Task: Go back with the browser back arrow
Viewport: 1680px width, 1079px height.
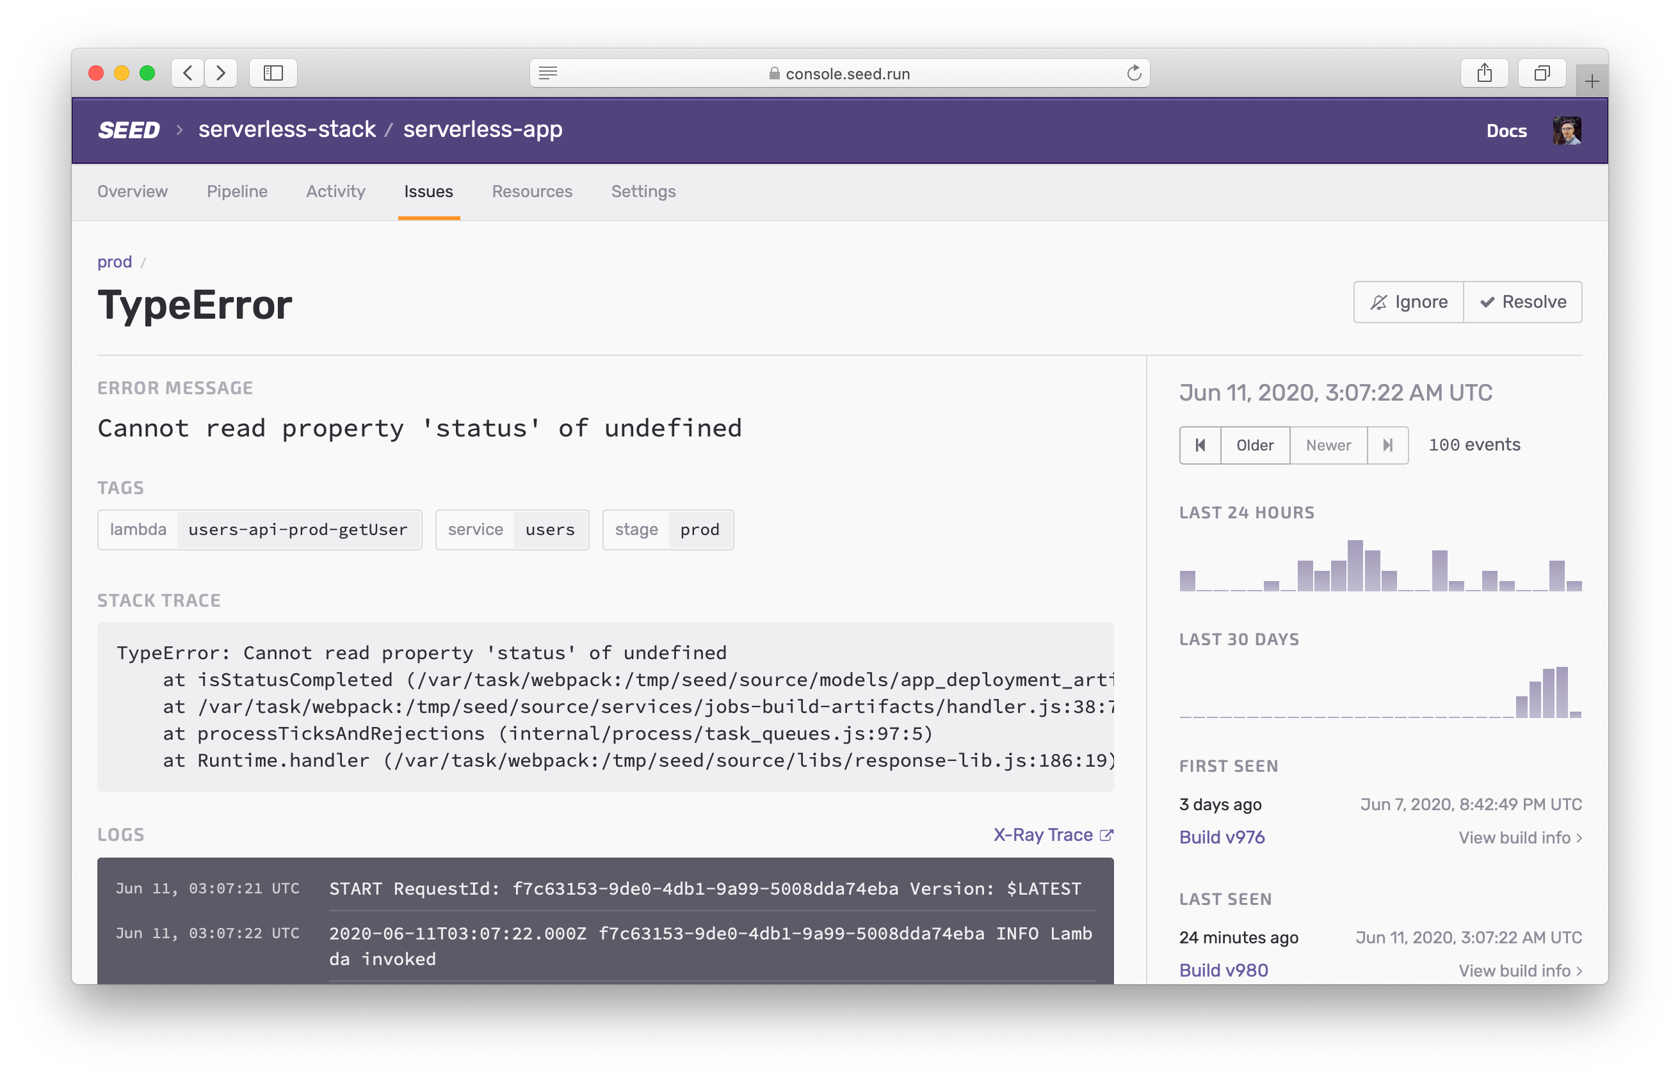Action: point(188,73)
